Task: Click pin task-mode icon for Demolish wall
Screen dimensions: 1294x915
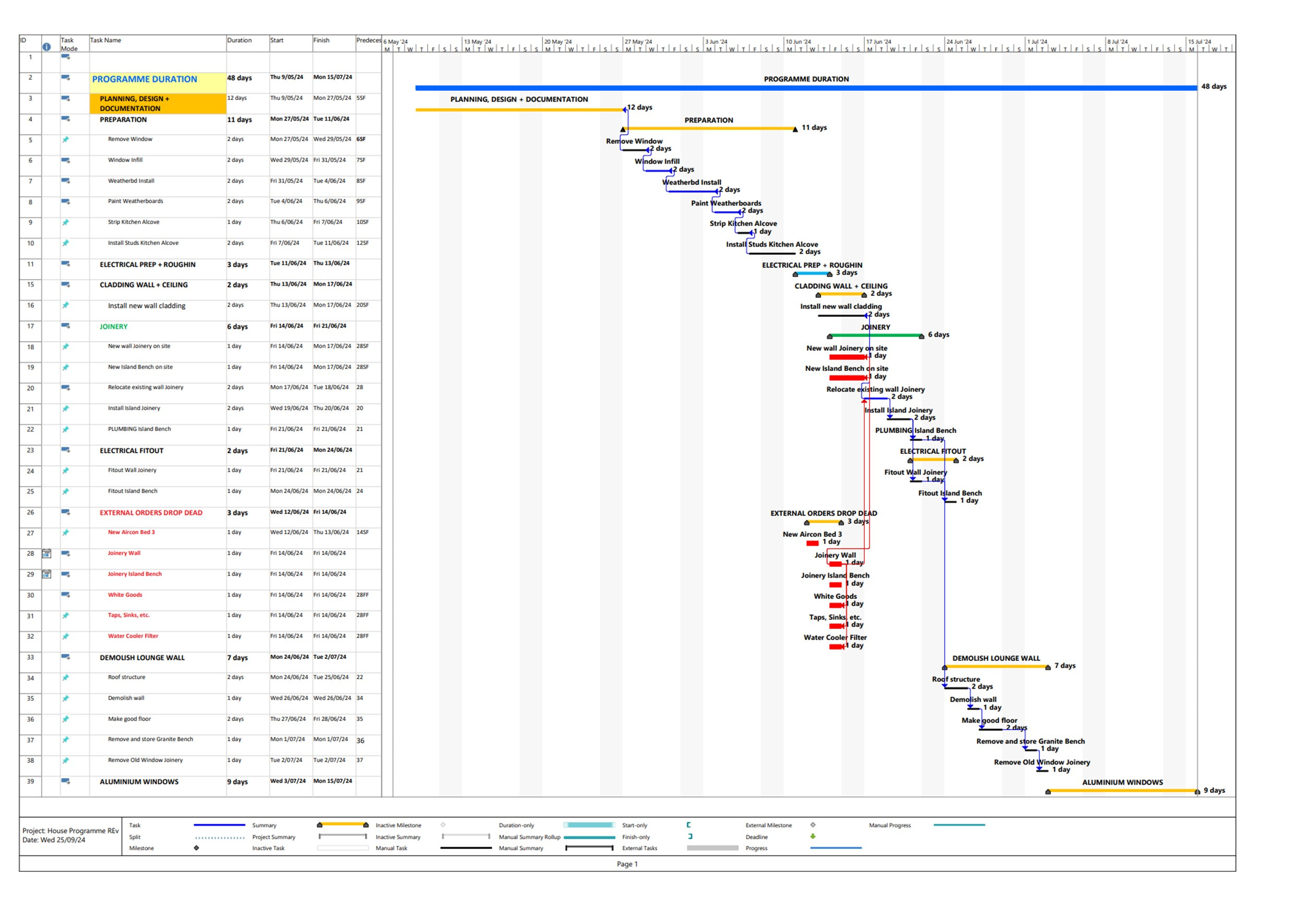Action: point(65,699)
